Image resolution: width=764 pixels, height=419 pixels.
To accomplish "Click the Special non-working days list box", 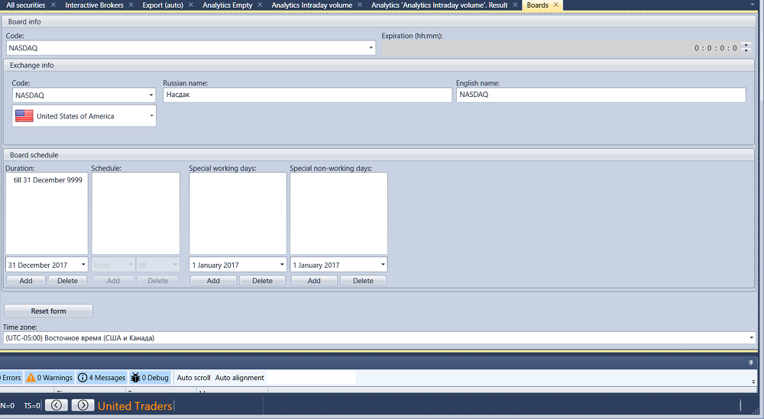I will tap(338, 213).
